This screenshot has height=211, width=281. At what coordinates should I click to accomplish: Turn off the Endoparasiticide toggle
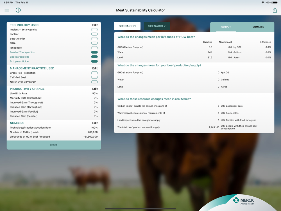pyautogui.click(x=94, y=57)
